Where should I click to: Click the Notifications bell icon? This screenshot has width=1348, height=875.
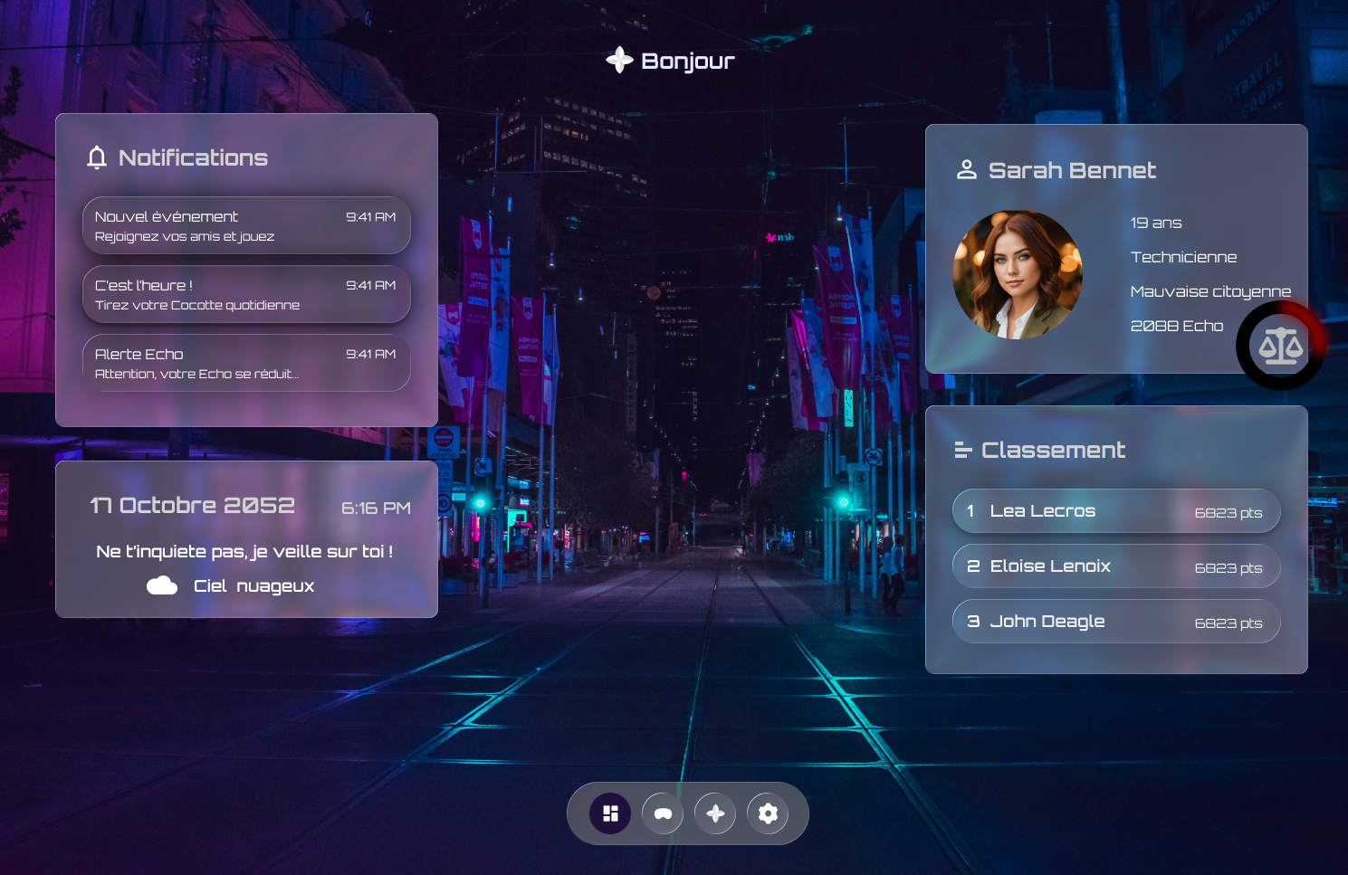[97, 157]
